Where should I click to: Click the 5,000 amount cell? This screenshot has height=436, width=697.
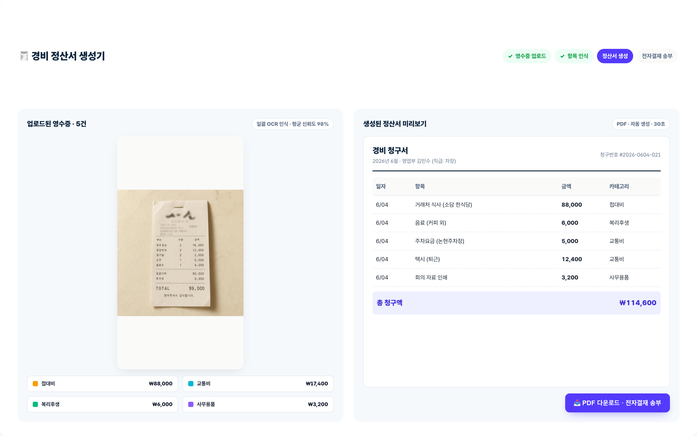pos(570,241)
